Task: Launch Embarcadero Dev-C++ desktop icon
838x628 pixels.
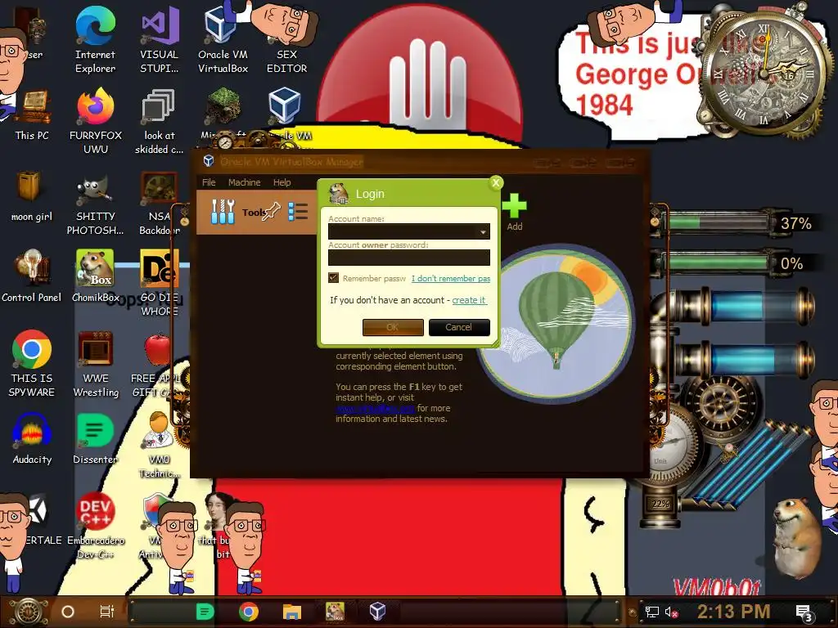Action: pyautogui.click(x=96, y=526)
